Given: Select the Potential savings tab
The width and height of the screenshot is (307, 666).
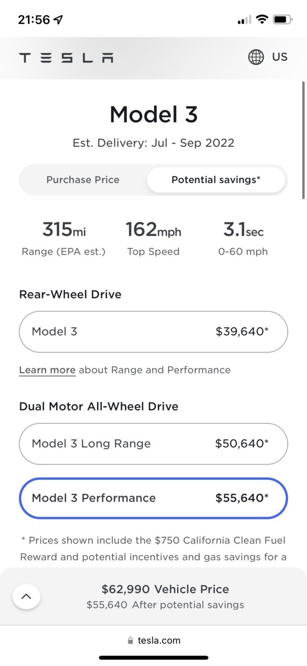Looking at the screenshot, I should point(216,180).
